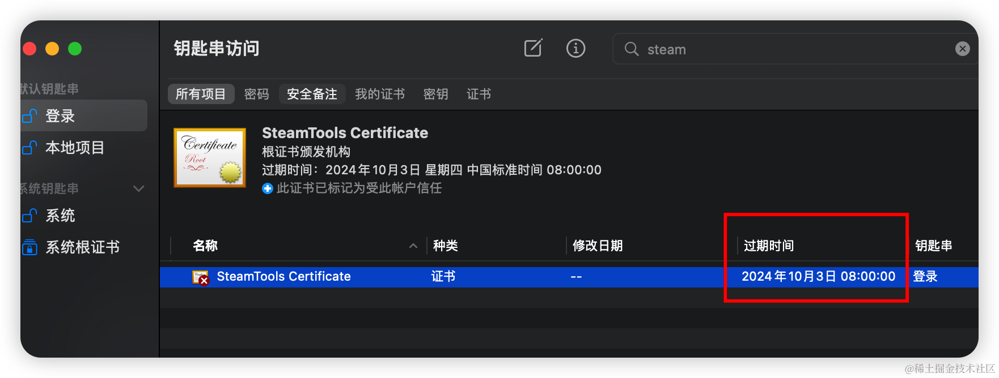999x378 pixels.
Task: Sort by the 名称 column header
Action: click(x=205, y=246)
